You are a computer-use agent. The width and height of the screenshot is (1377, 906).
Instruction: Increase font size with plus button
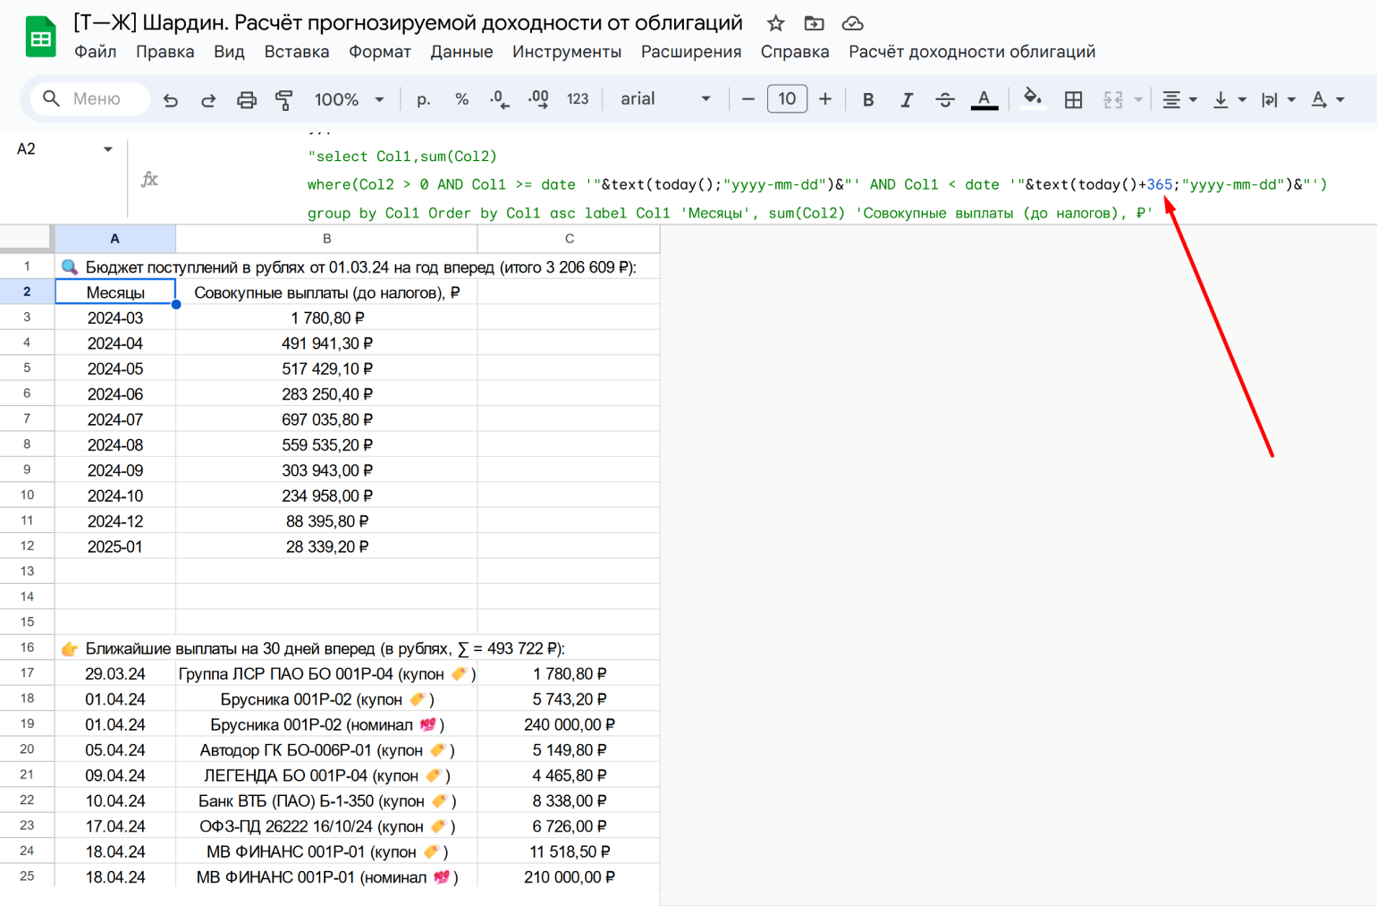pyautogui.click(x=825, y=99)
